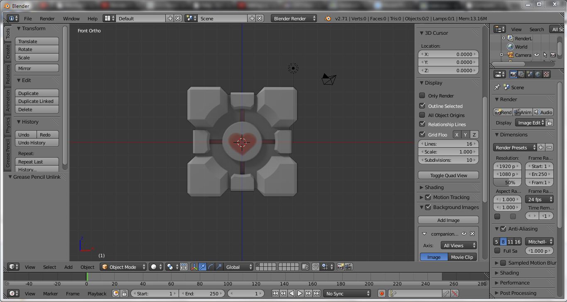Uncheck Outline Selected
The image size is (567, 302).
click(x=422, y=106)
